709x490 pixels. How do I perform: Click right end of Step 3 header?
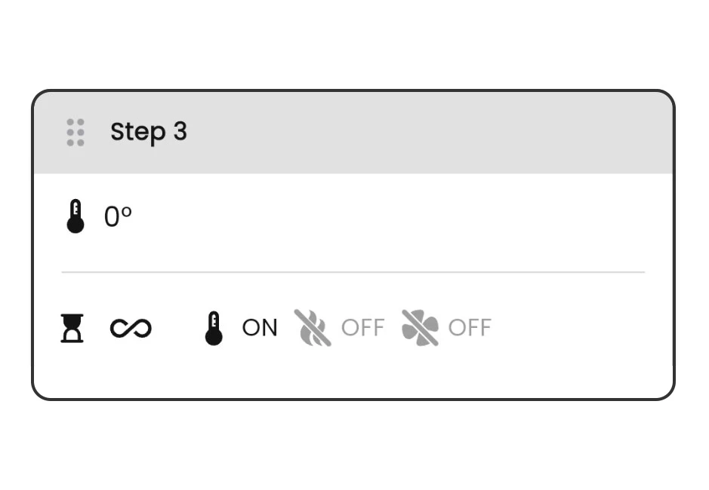pos(633,133)
